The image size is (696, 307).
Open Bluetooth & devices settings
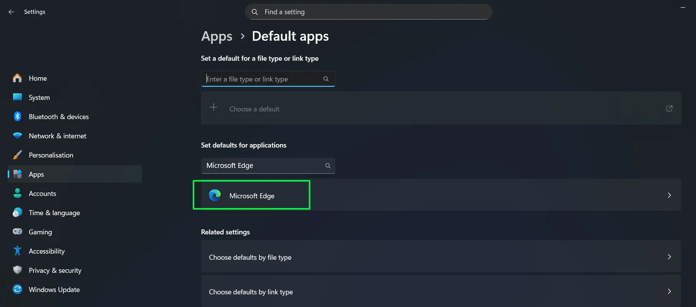[x=17, y=116]
